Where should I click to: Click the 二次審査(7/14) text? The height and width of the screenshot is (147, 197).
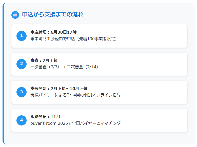83,67
